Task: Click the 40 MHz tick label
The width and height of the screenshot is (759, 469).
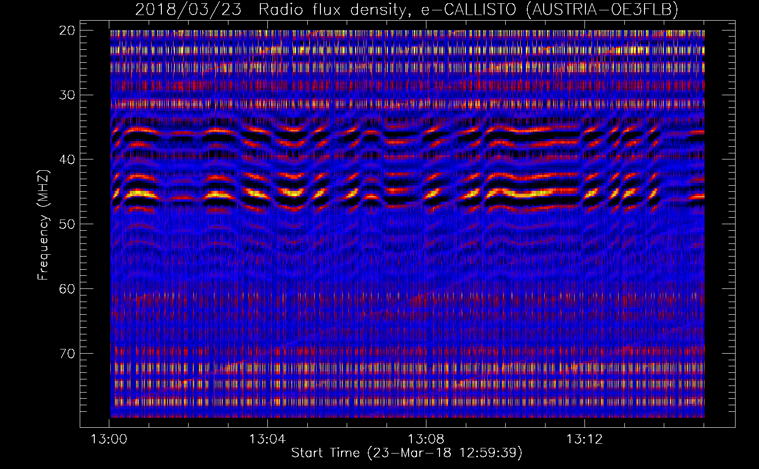Action: coord(67,159)
